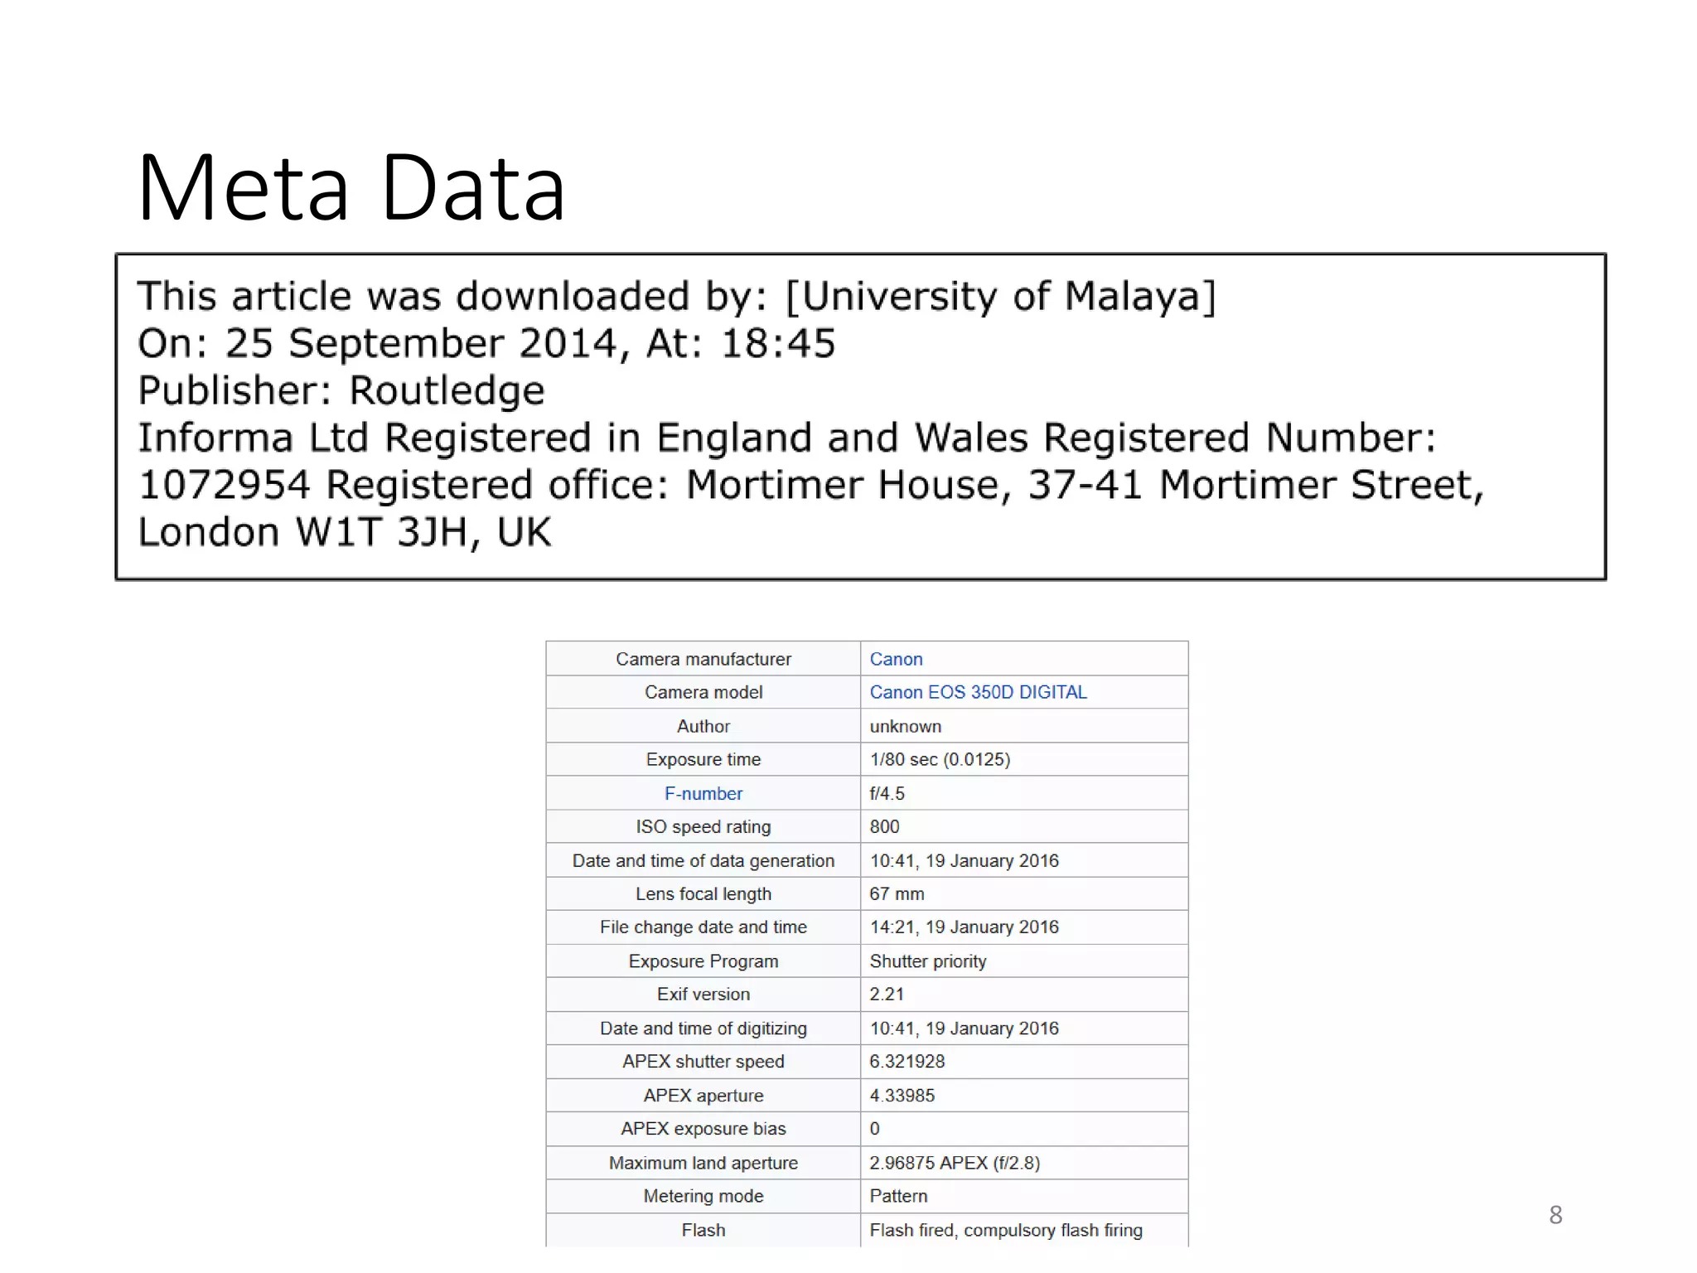Click the Meta Data slide title
1697x1273 pixels.
(x=351, y=187)
